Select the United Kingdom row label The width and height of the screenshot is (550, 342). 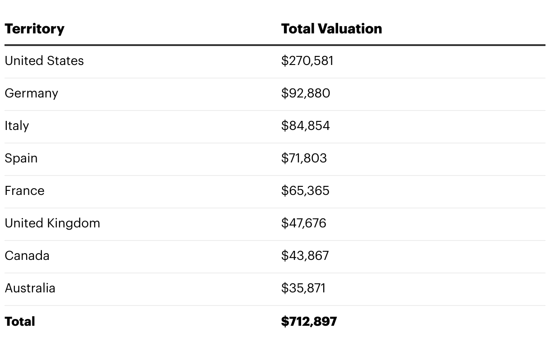click(52, 223)
